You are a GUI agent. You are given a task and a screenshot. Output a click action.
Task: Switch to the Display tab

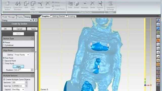click(20, 17)
